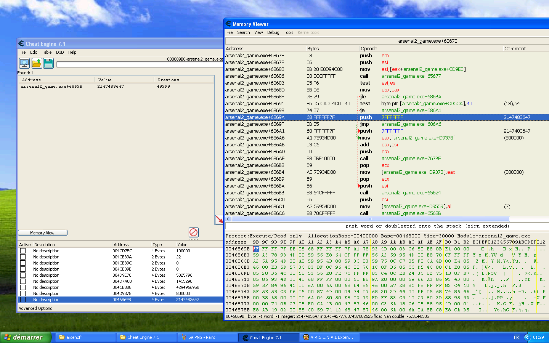Click the scan progress bar
Image resolution: width=549 pixels, height=343 pixels.
pyautogui.click(x=140, y=64)
